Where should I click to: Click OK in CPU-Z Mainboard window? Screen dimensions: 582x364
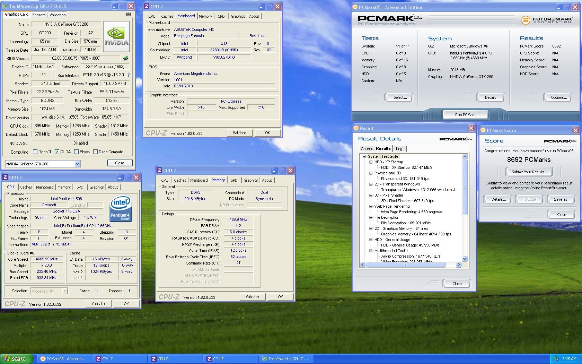[267, 133]
